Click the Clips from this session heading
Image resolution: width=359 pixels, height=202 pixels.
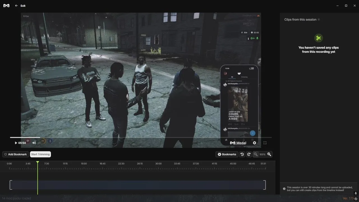(300, 20)
